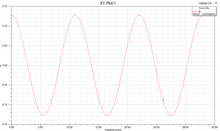Click the Br curve peak near 11 mm
220x131 pixels.
click(x=76, y=14)
